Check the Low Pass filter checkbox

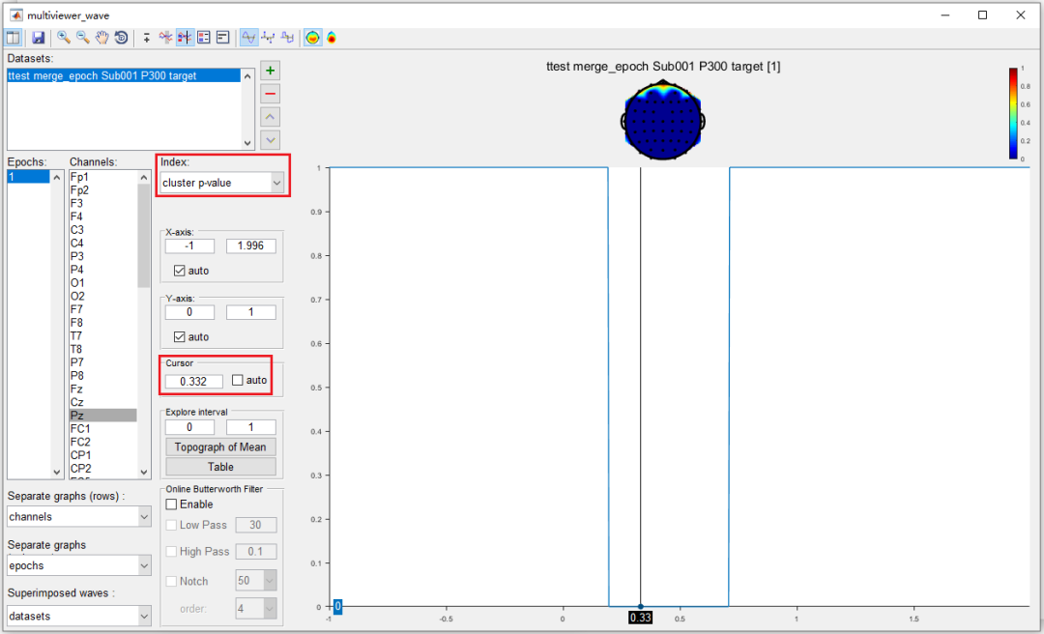click(171, 525)
